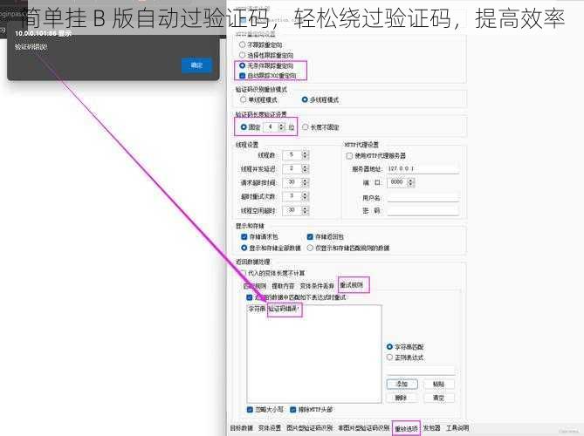Viewport: 584px width, 436px height.
Task: Open the 图片型验证码识别 bottom tab
Action: (x=310, y=428)
